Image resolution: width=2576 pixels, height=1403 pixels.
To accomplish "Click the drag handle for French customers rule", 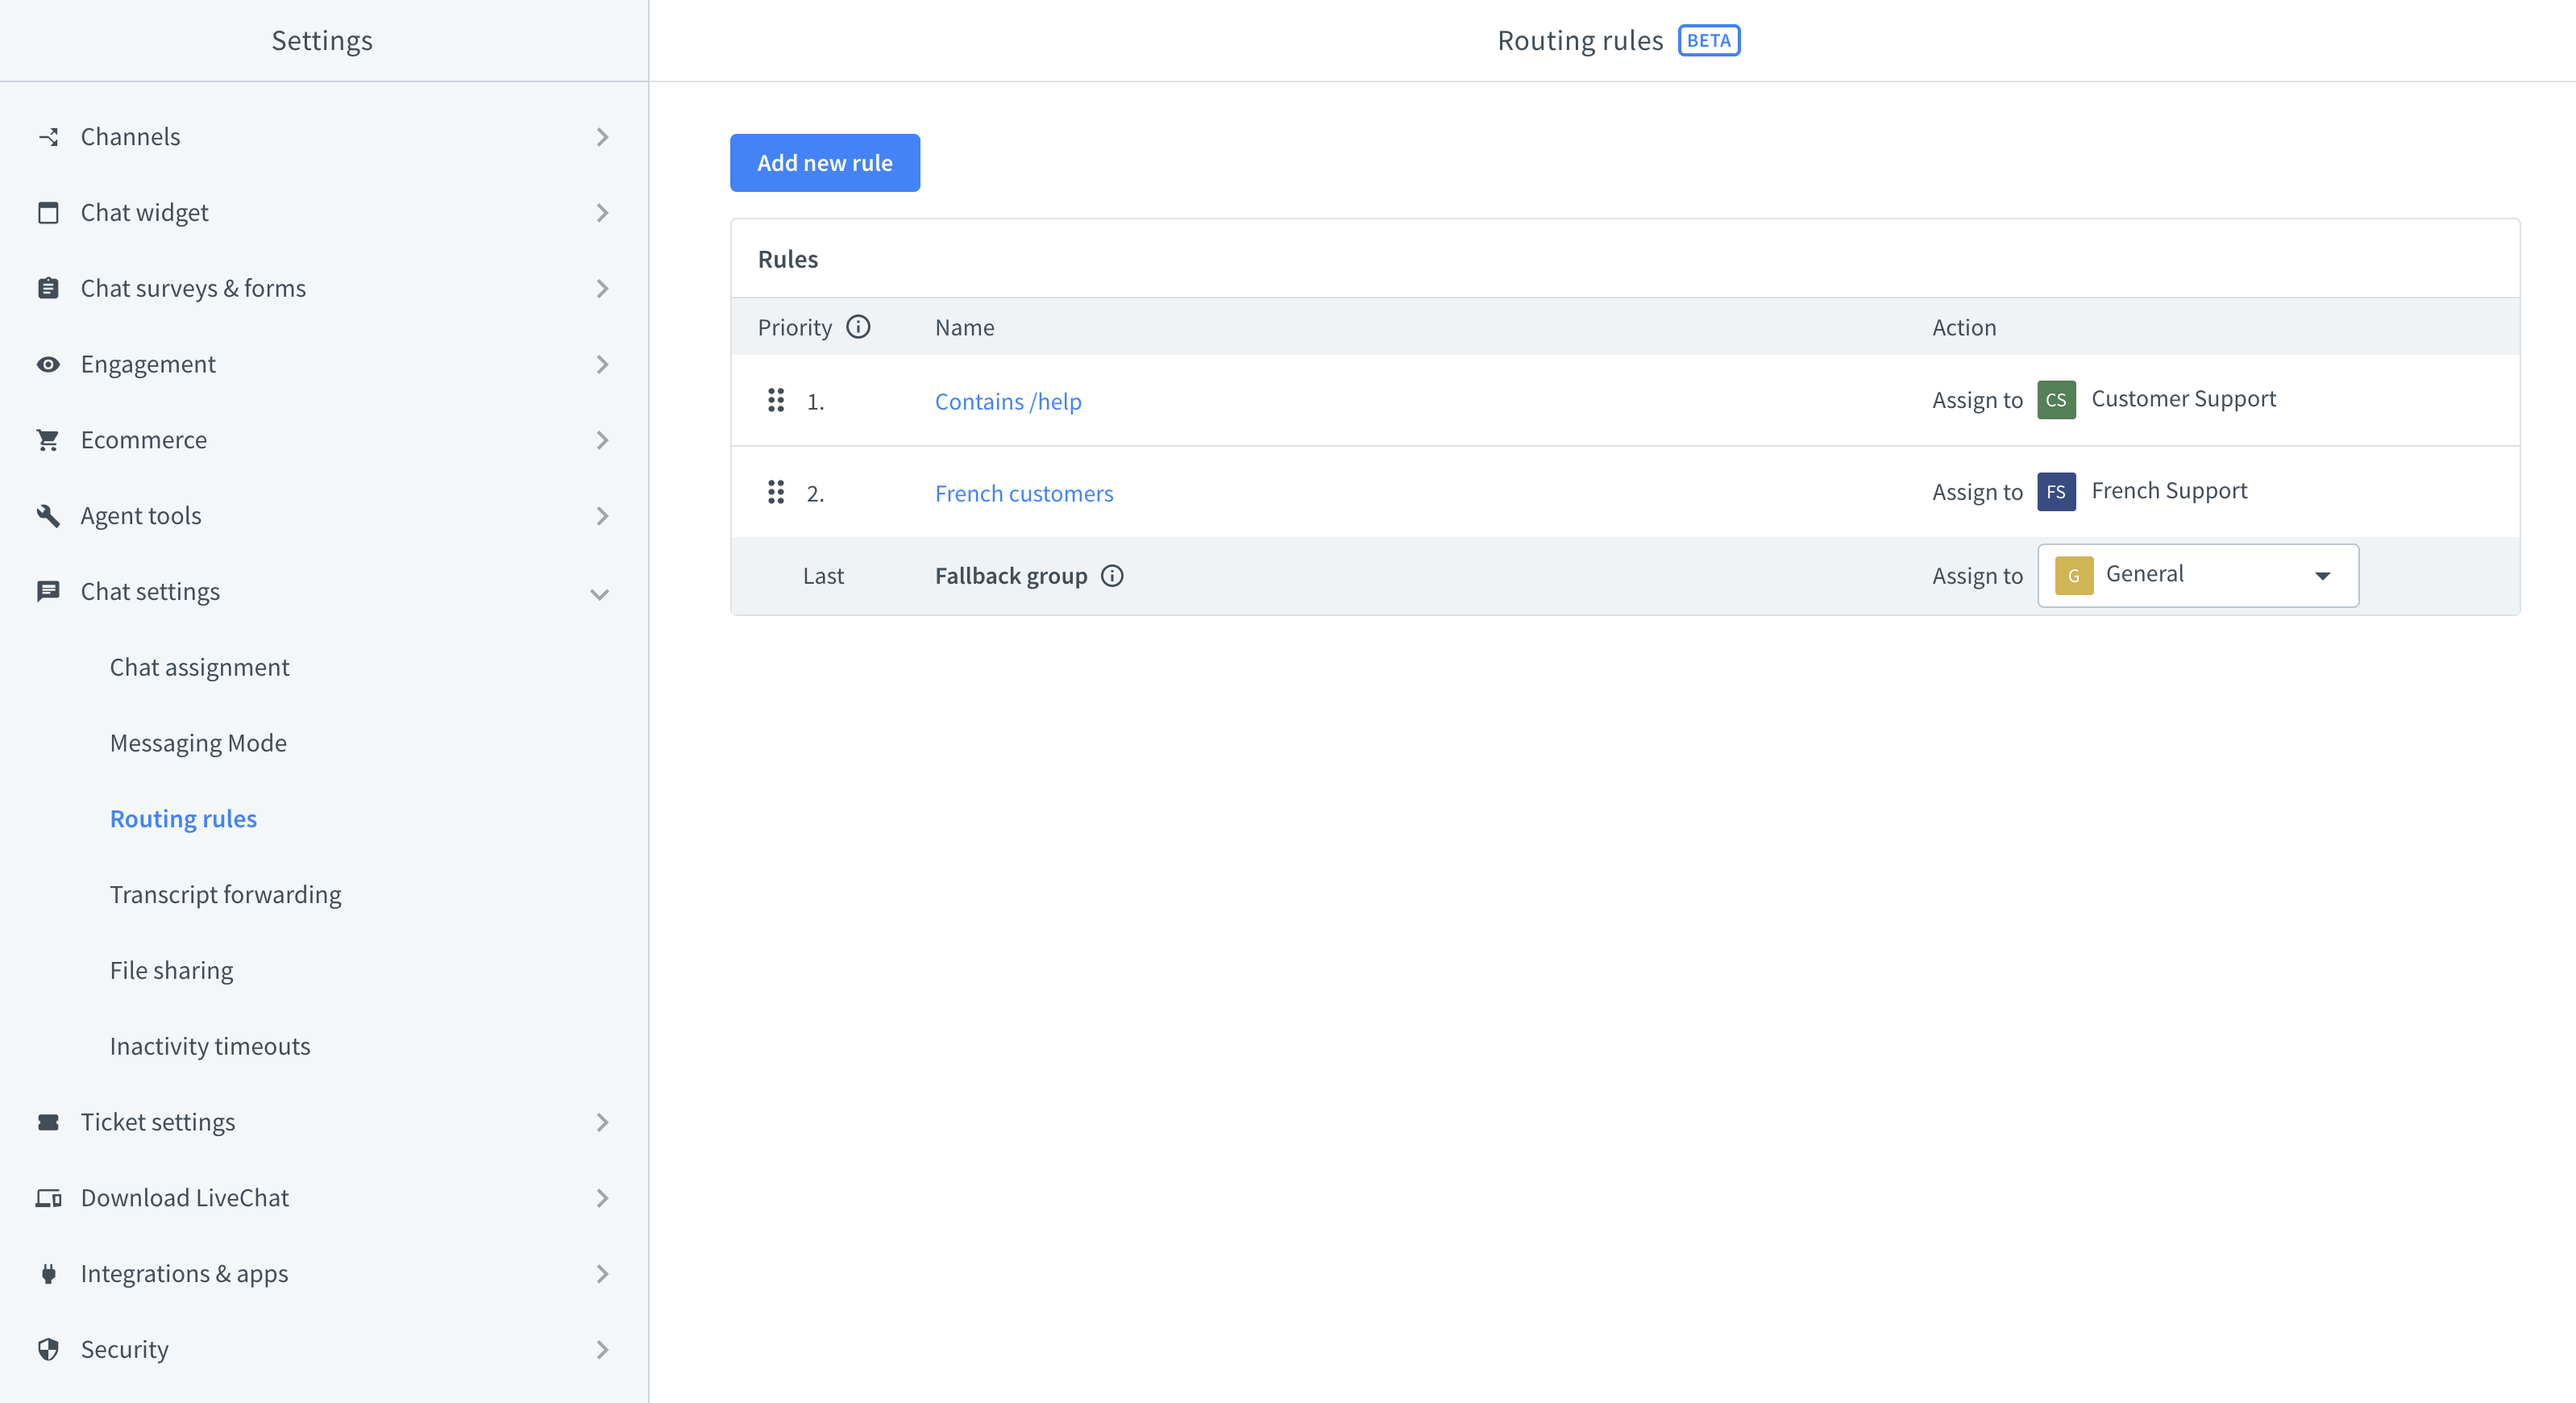I will coord(776,493).
